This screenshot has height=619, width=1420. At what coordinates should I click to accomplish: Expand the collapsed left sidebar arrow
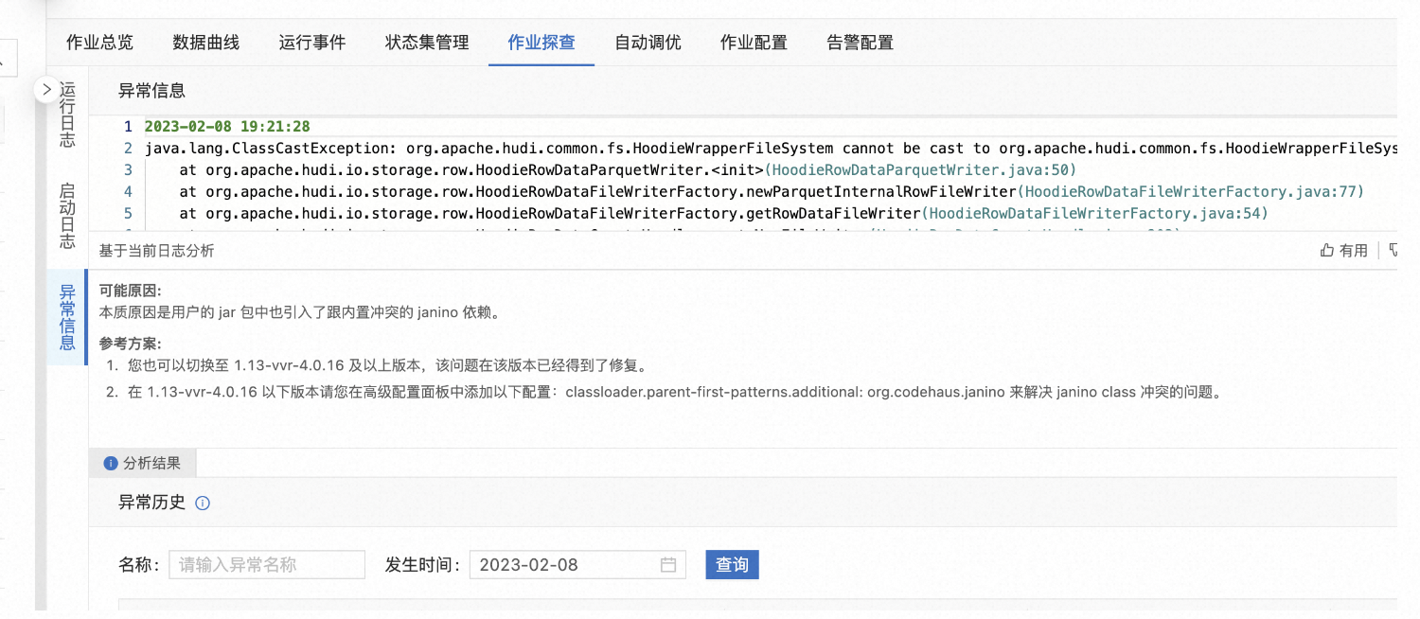46,90
